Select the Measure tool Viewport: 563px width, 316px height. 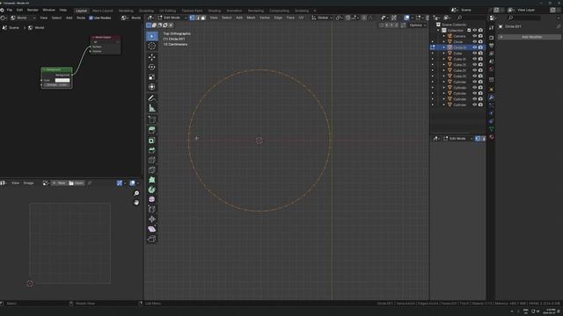pyautogui.click(x=152, y=108)
